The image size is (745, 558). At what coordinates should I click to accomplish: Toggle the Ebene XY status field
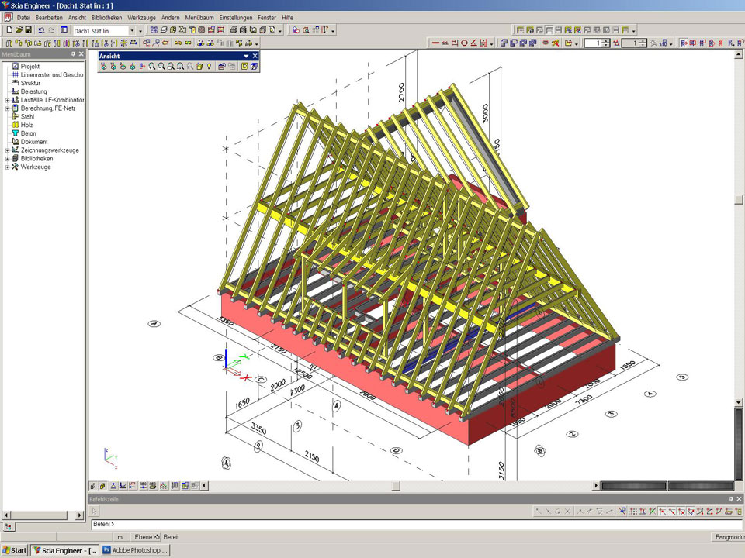(146, 537)
